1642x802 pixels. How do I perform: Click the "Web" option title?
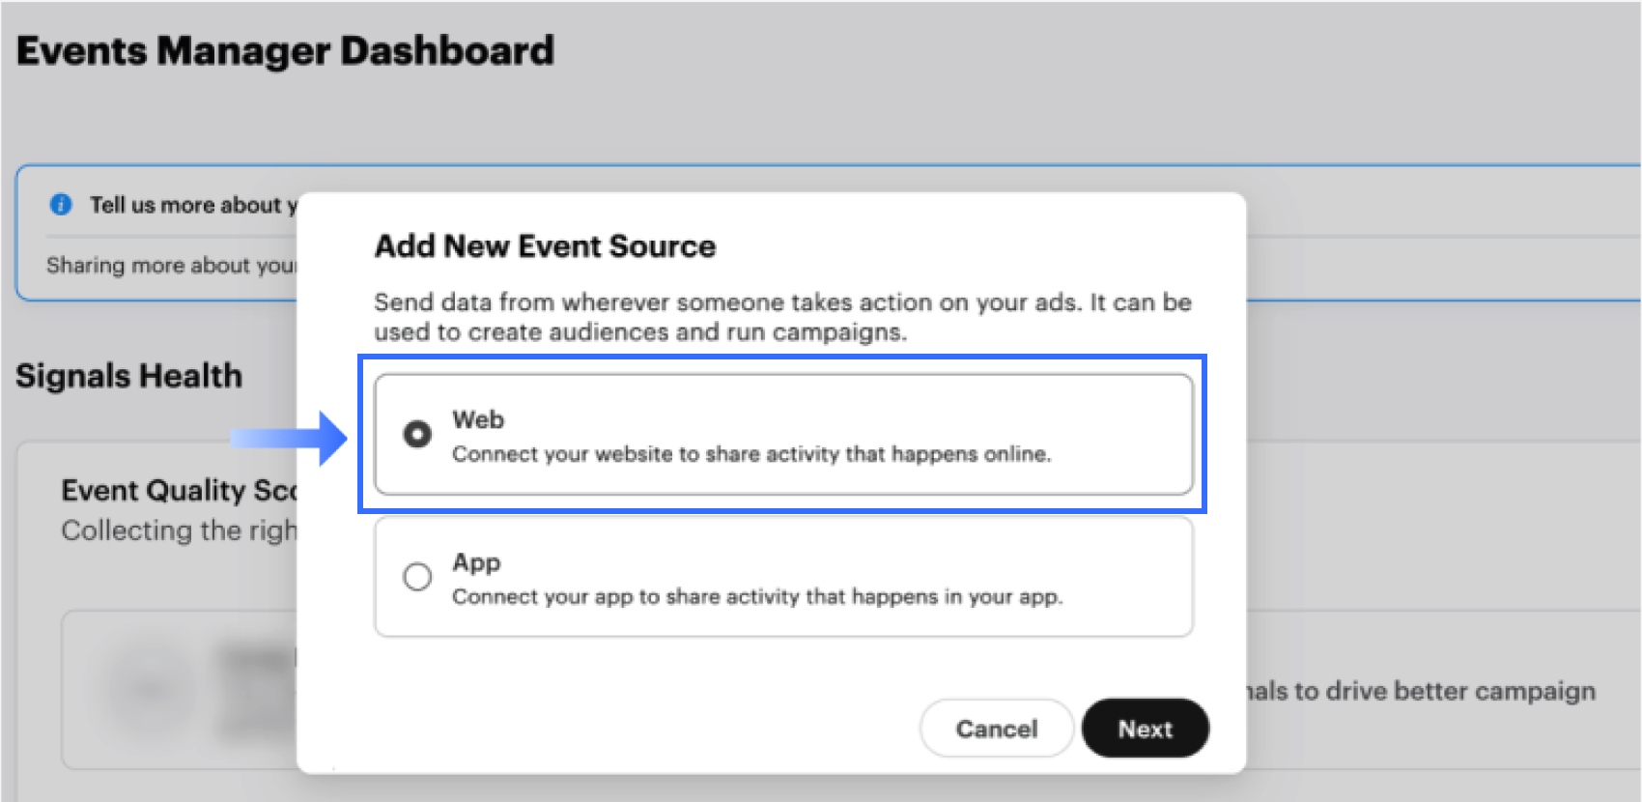(478, 420)
